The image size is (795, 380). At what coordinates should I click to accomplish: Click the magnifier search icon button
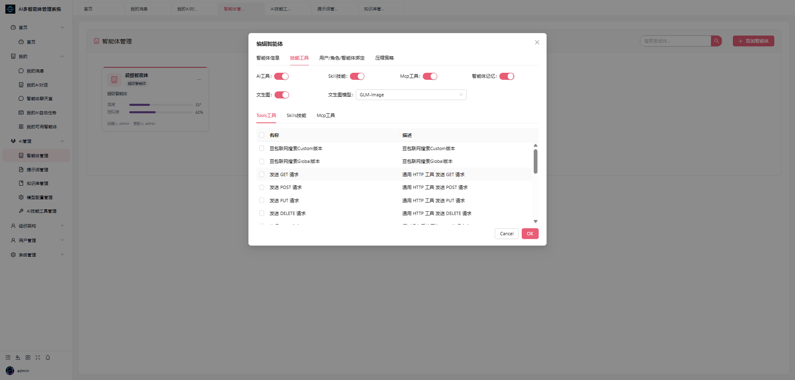click(x=716, y=41)
